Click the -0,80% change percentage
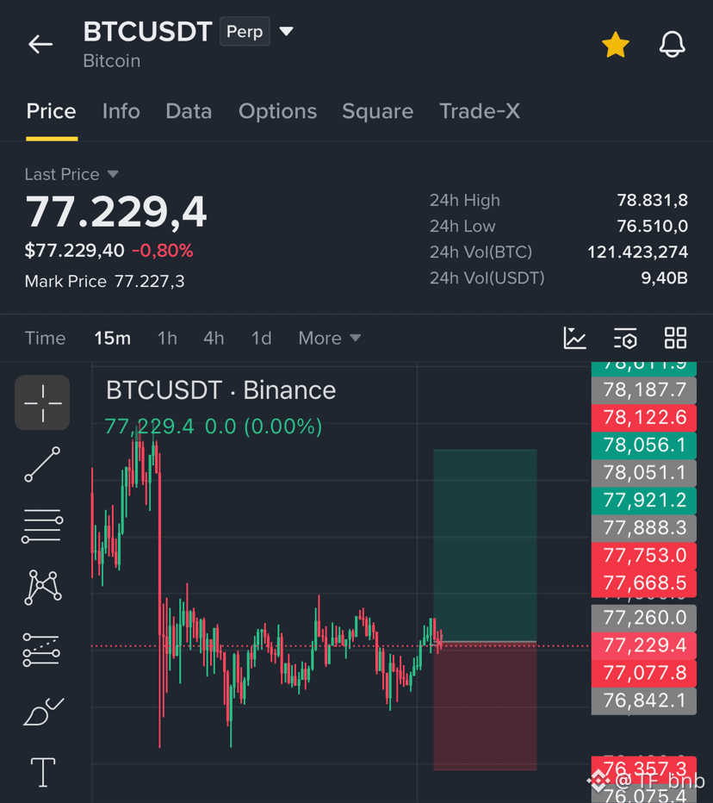 click(x=162, y=251)
